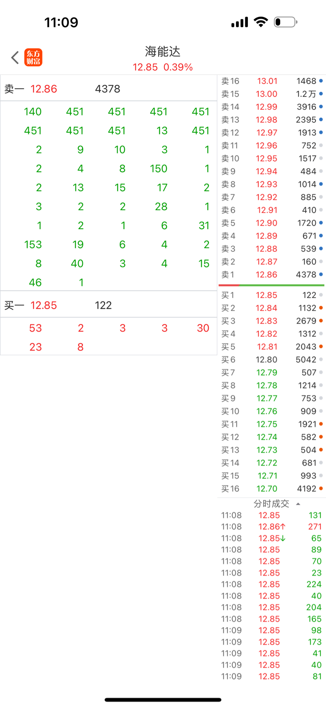Open the 东方财富 orange logo
Screen dimensions: 326x708
[x=33, y=57]
